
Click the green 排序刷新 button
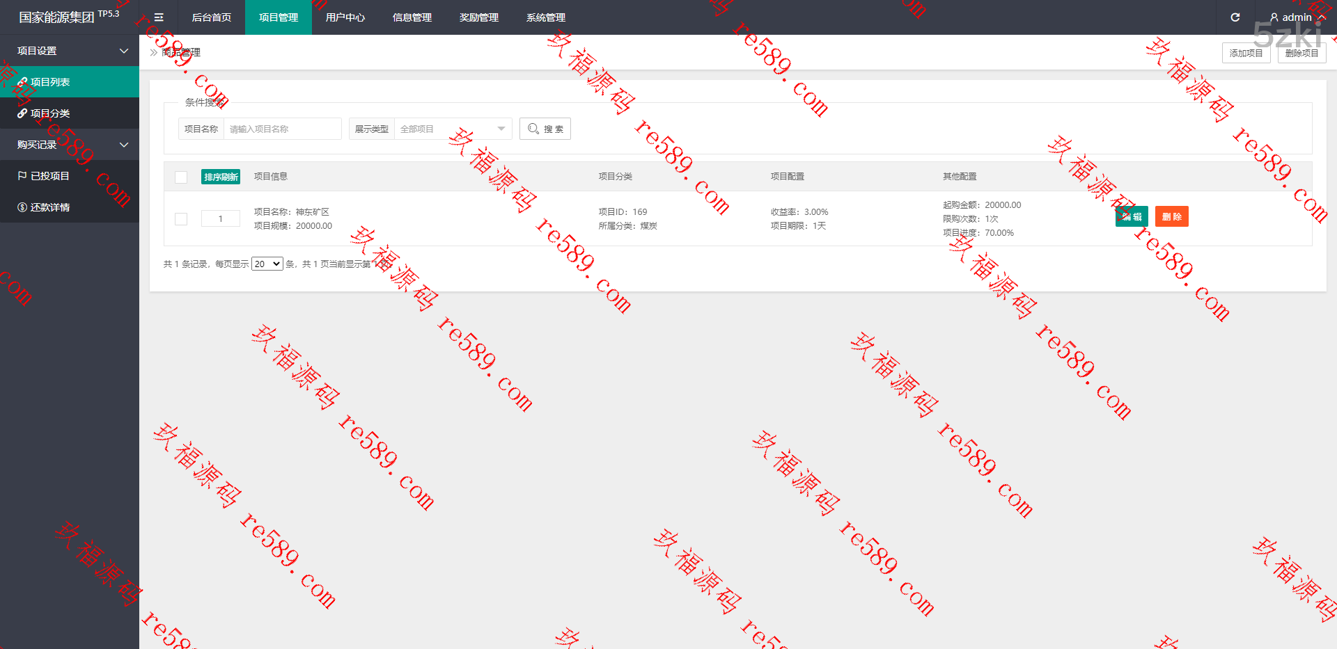click(x=221, y=177)
